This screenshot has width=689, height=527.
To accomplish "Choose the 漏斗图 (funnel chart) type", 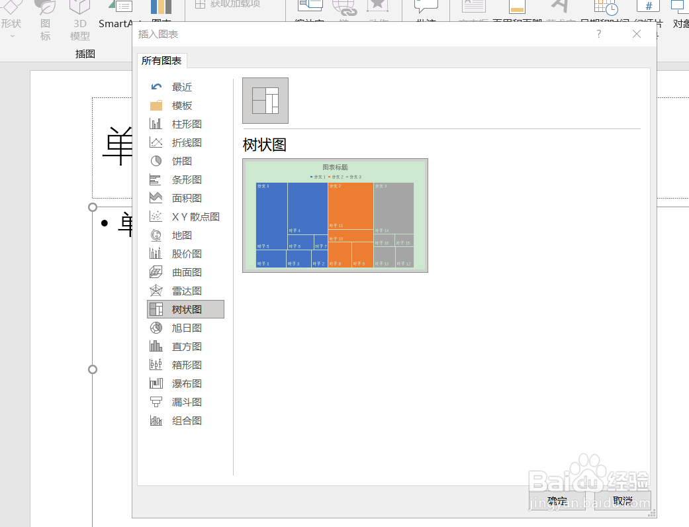I will [187, 401].
